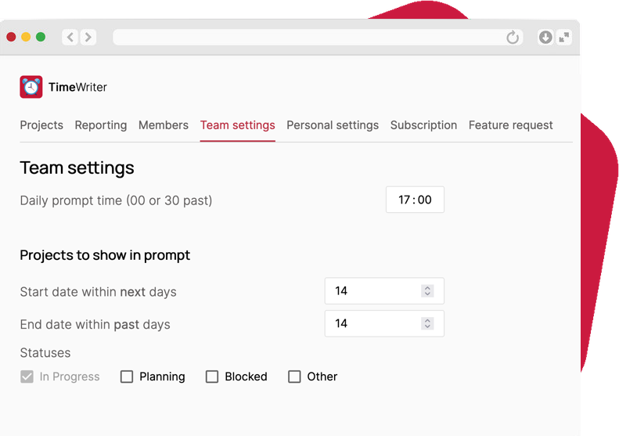Adjust End date within past days stepper
This screenshot has width=619, height=436.
pyautogui.click(x=427, y=323)
